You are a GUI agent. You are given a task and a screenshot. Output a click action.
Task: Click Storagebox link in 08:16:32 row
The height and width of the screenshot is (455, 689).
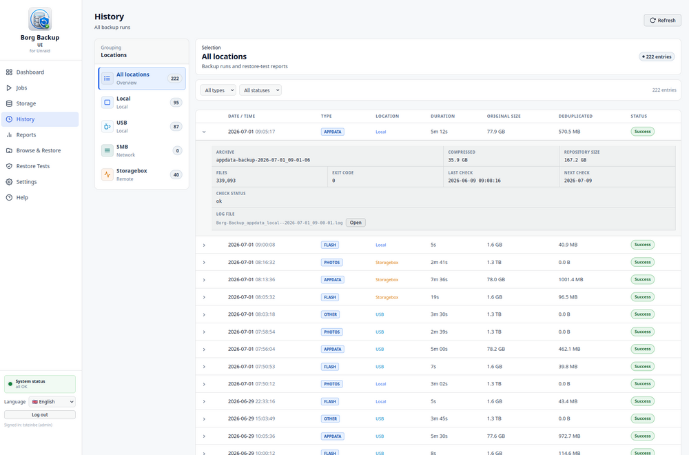coord(387,263)
